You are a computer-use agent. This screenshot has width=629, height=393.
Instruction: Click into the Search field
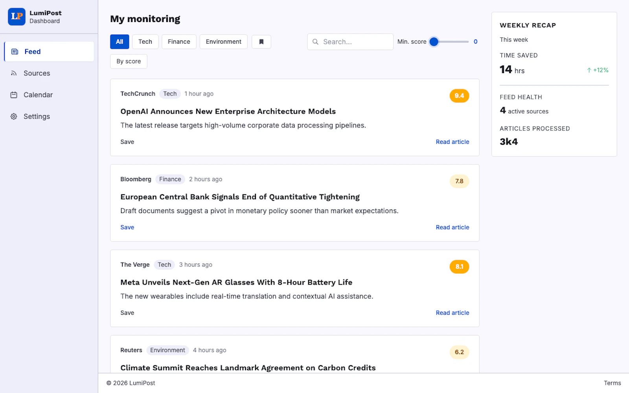click(350, 42)
